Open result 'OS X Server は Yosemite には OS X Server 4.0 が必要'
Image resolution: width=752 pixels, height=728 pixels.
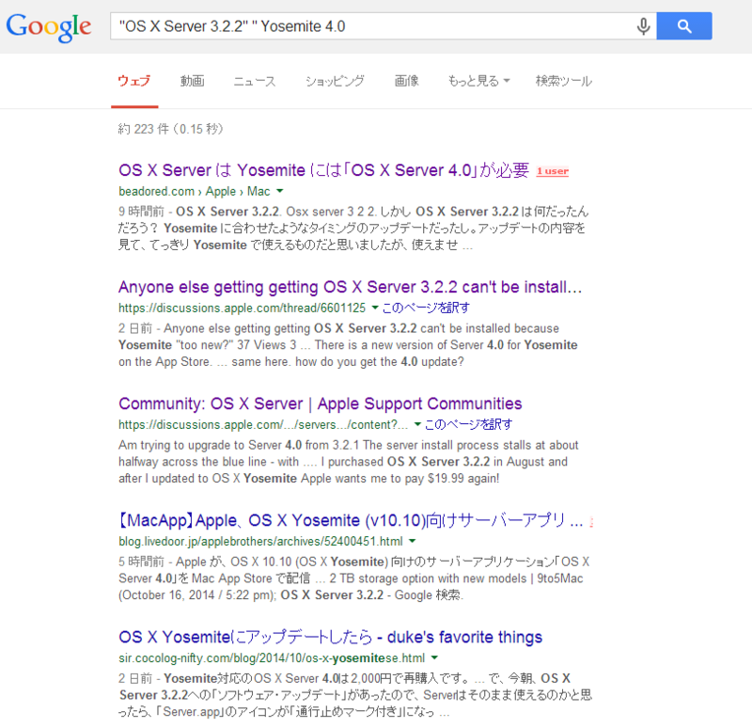(323, 170)
